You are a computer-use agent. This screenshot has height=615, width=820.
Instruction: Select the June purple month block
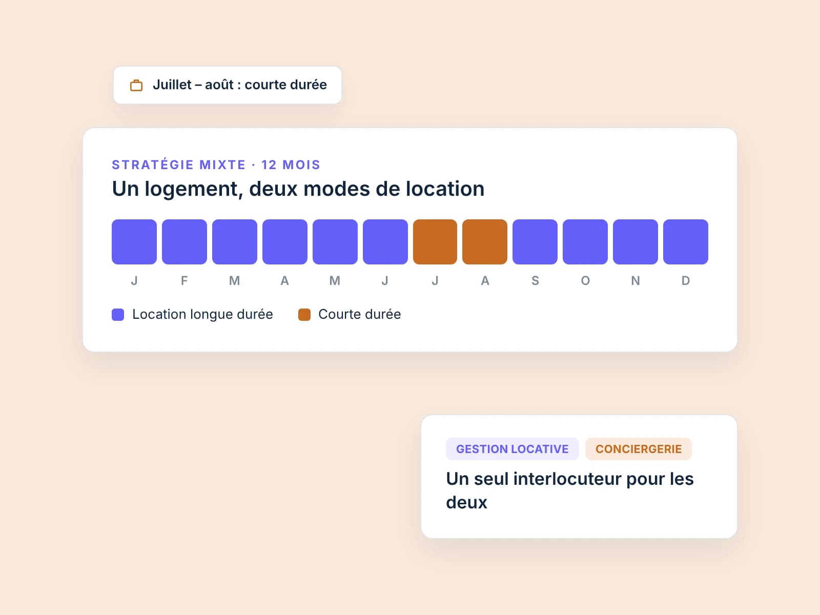(385, 242)
